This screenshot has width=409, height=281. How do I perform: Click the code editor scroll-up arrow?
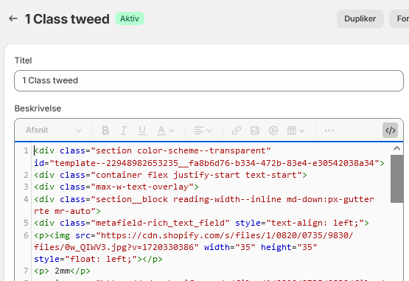click(396, 148)
